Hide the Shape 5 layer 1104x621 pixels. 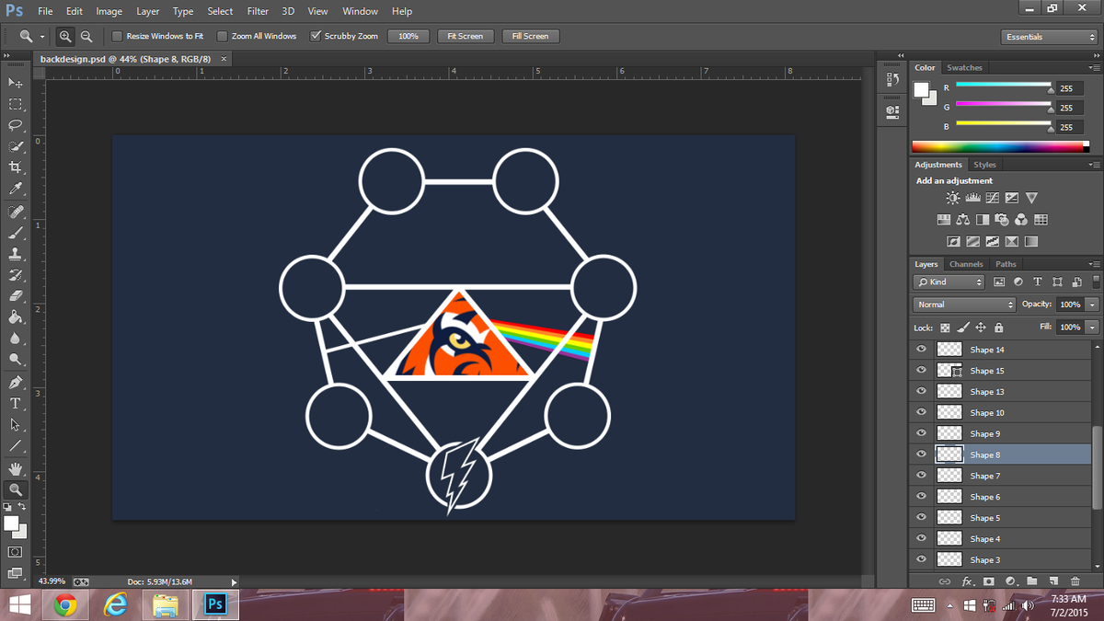[x=921, y=517]
